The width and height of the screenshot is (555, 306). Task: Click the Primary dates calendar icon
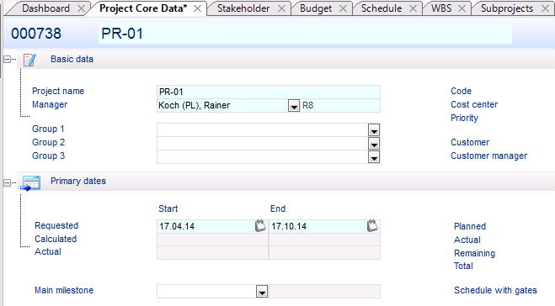tap(31, 182)
